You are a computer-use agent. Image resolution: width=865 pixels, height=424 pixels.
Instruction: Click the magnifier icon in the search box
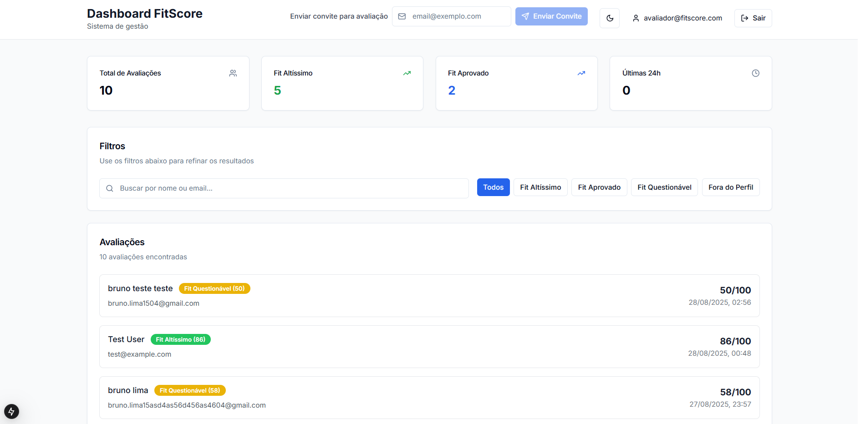[x=110, y=188]
